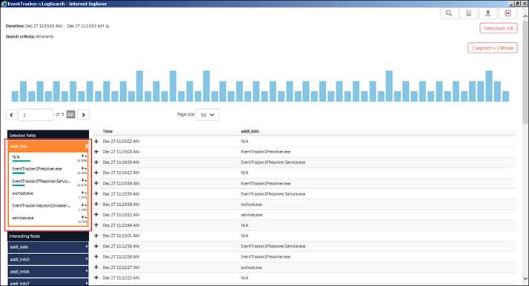Click the magnifier search icon in the top toolbar

(x=449, y=13)
